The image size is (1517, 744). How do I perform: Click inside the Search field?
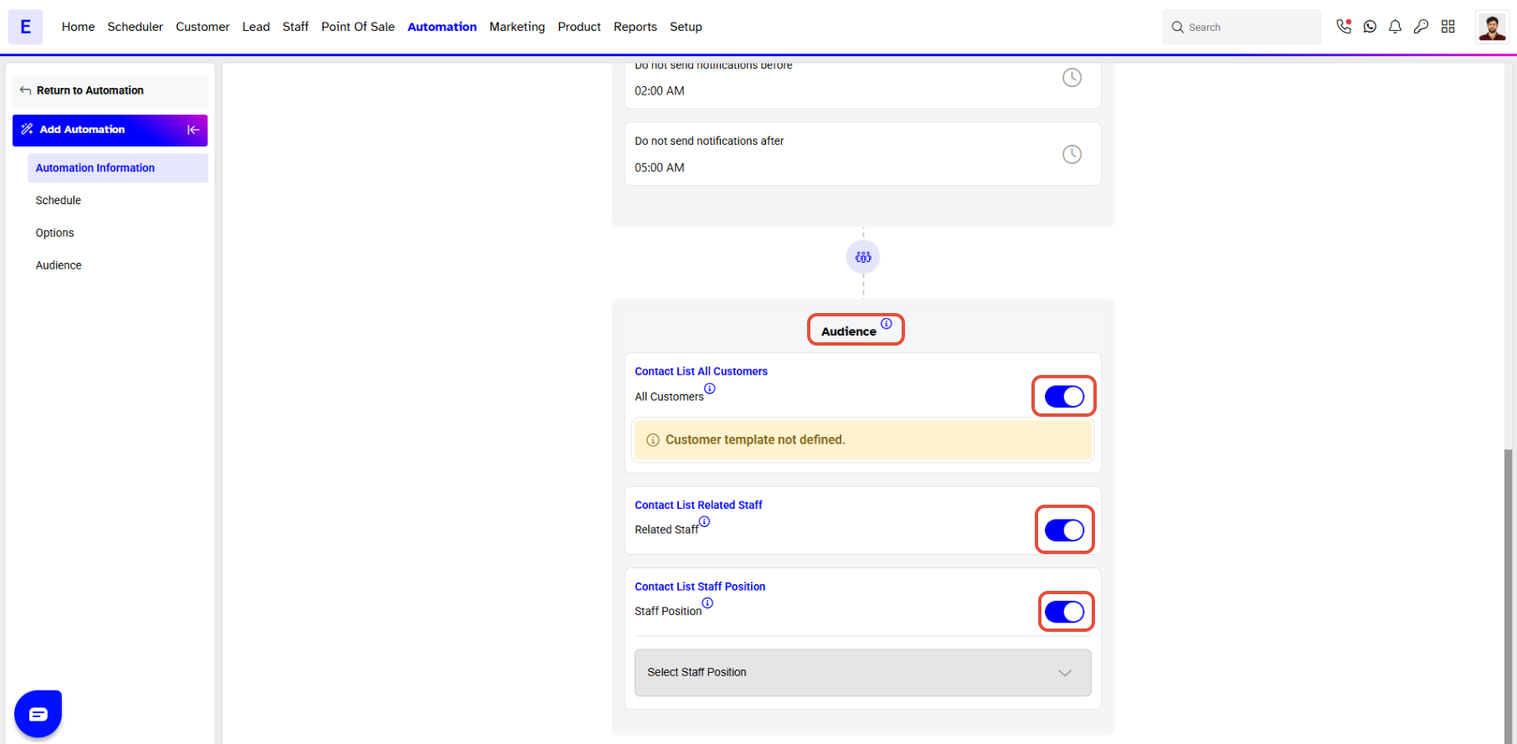1242,27
